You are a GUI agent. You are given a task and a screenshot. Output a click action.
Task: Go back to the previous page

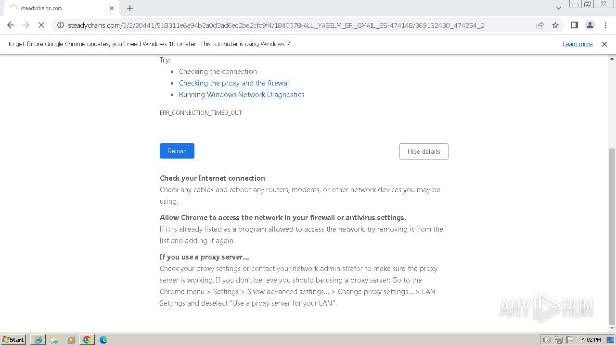click(11, 25)
